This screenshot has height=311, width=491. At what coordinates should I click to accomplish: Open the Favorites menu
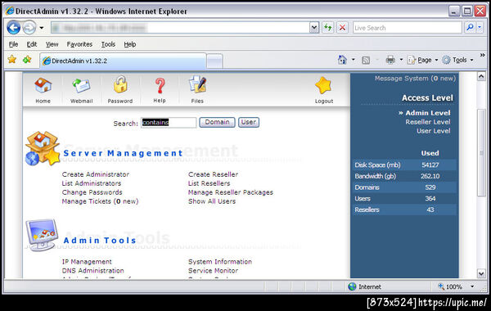point(79,44)
